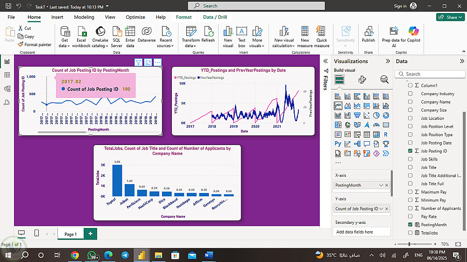
Task: Collapse the Data pane
Action: (462, 61)
